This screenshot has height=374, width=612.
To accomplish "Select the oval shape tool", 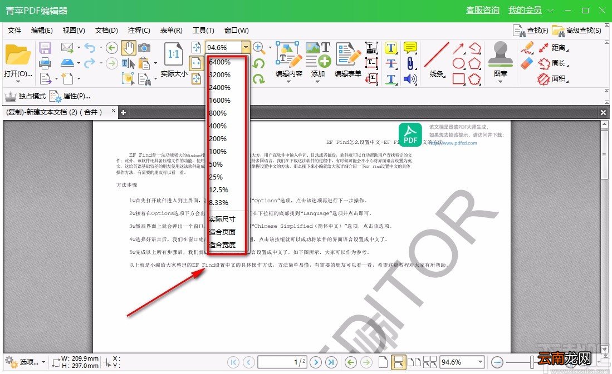I will [459, 63].
